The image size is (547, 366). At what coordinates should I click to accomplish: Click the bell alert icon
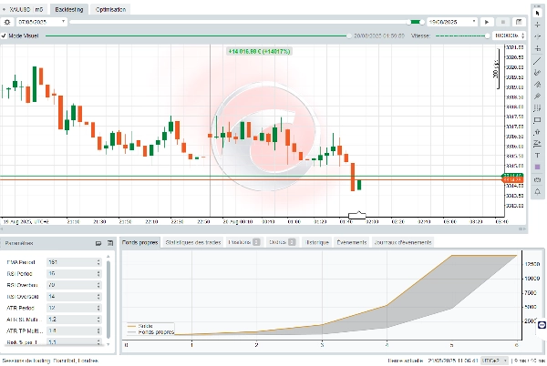[538, 190]
